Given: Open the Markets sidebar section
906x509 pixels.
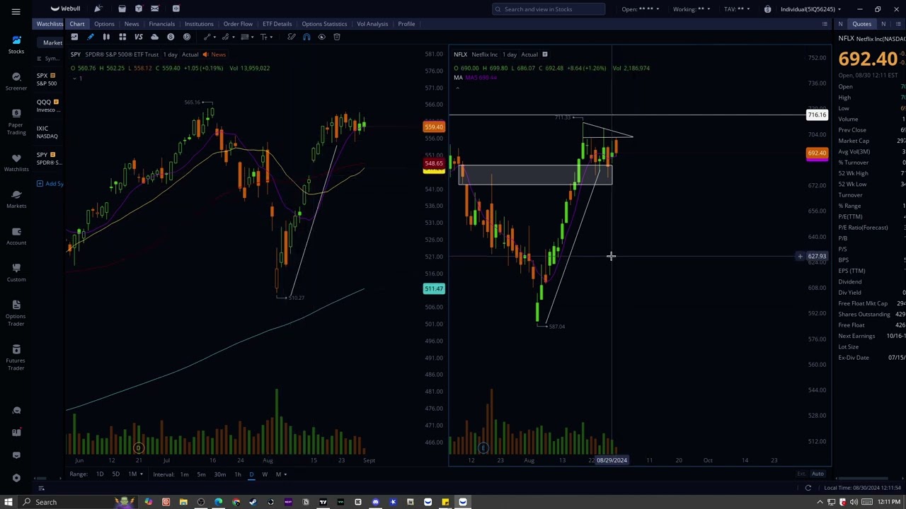Looking at the screenshot, I should tap(16, 199).
